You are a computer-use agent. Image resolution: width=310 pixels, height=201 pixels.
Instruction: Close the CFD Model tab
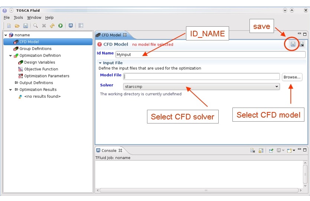[125, 35]
